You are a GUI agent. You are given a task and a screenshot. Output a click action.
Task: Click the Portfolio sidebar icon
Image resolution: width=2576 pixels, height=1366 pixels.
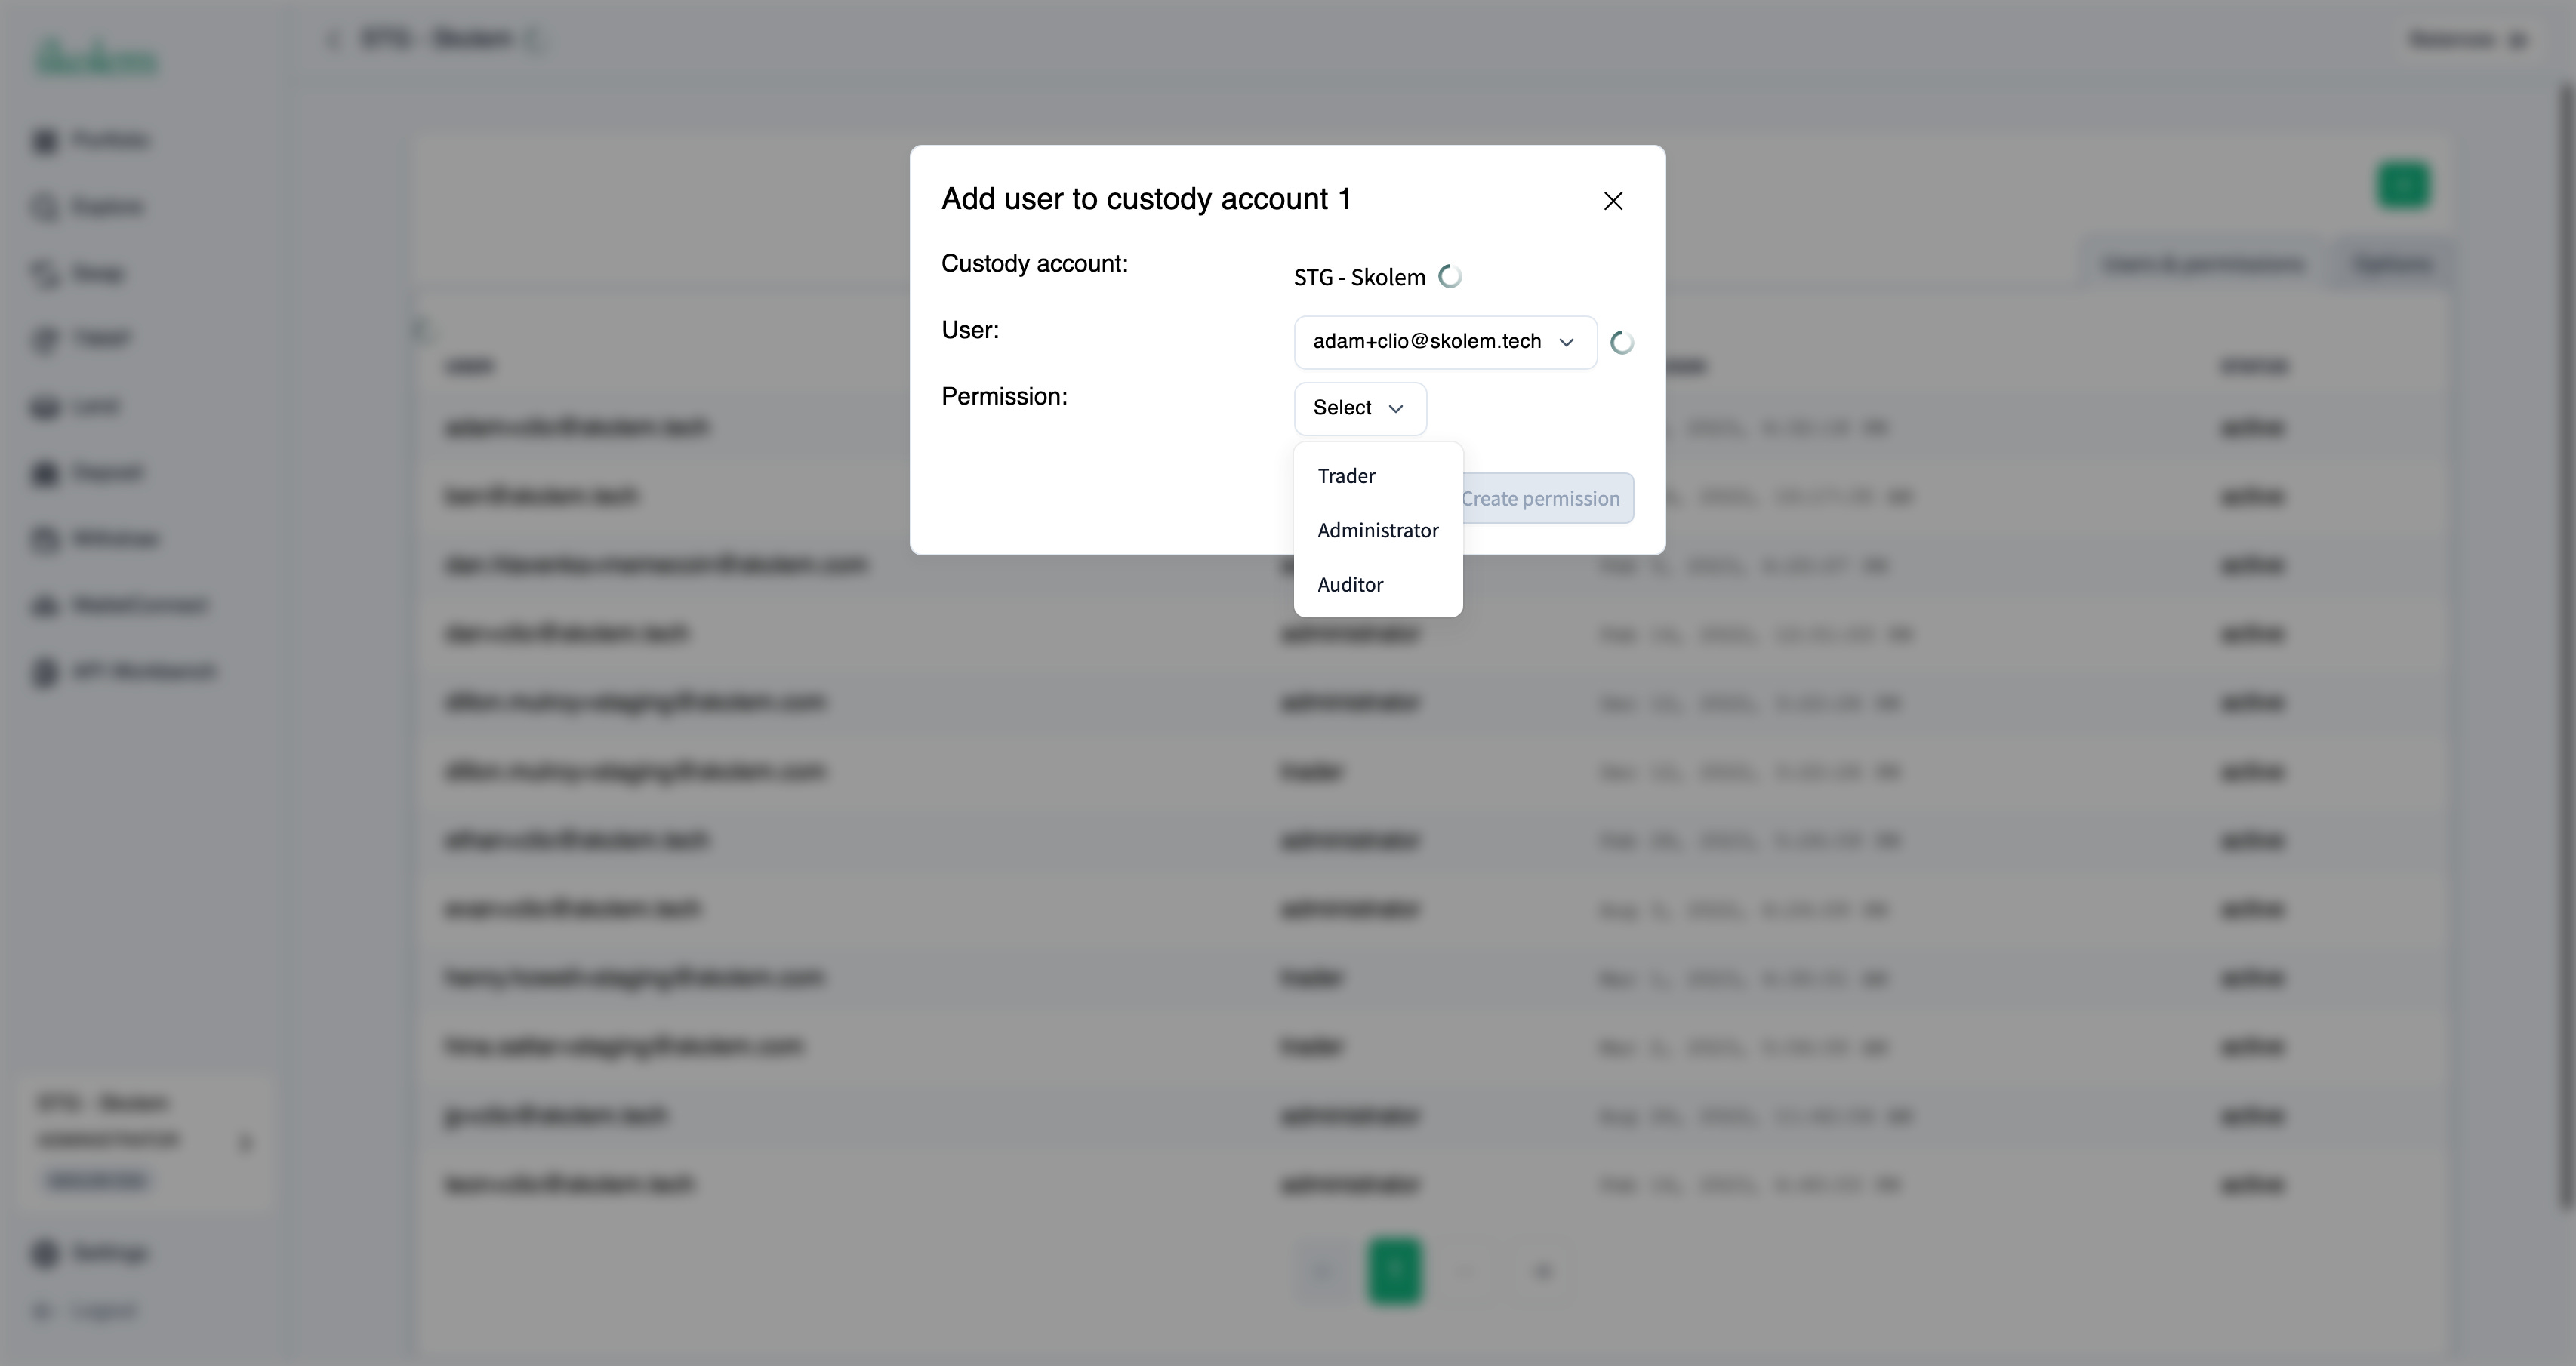(x=45, y=141)
